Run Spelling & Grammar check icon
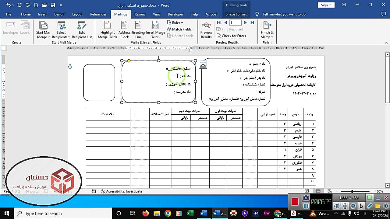Screen dimensions: 390x219 point(28,5)
